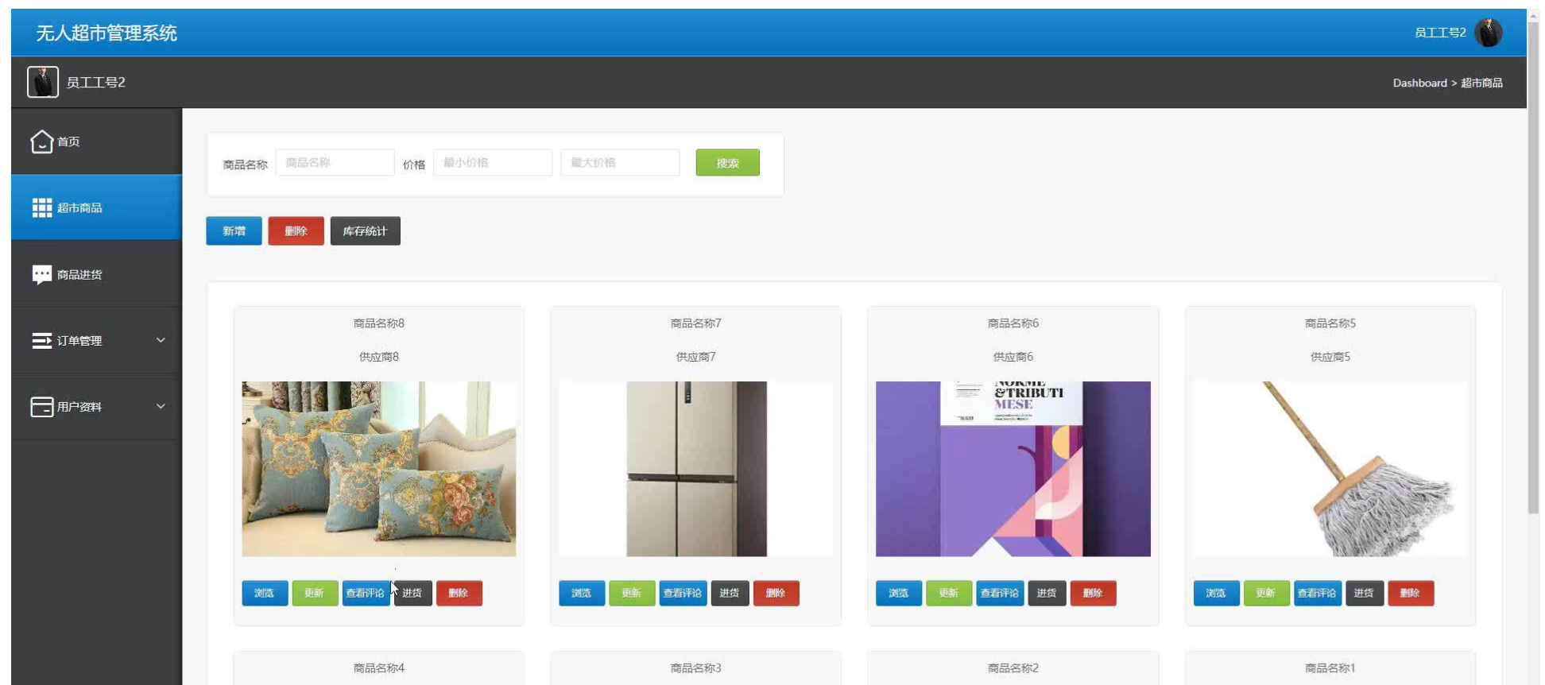Viewport: 1545px width, 685px height.
Task: Click the grid icon beside 超市商品
Action: [41, 207]
